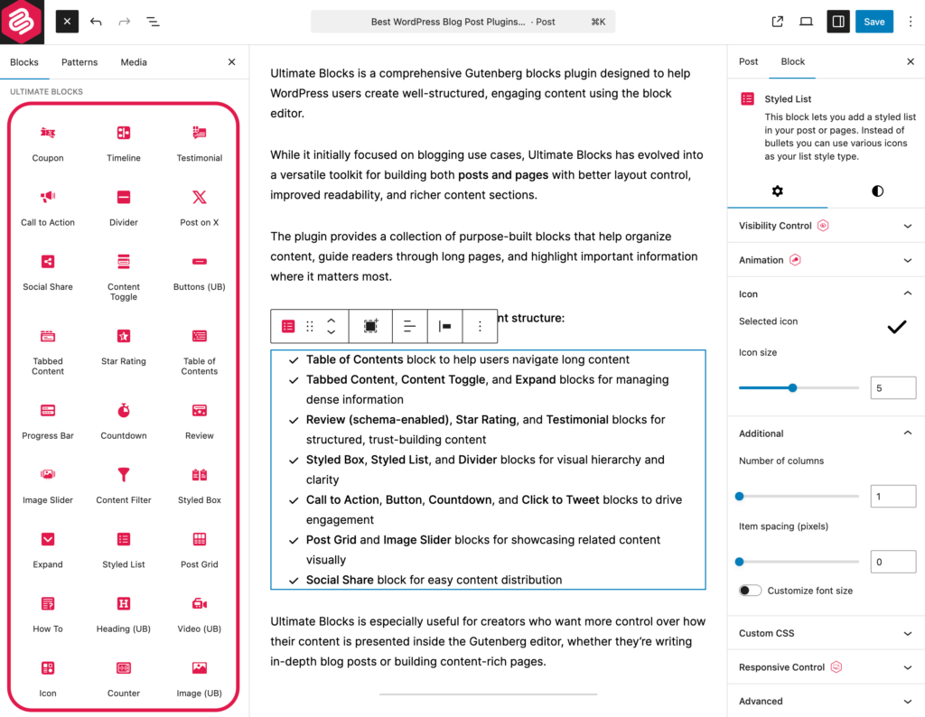This screenshot has width=925, height=717.
Task: Open the Document Overview list icon
Action: pos(154,22)
